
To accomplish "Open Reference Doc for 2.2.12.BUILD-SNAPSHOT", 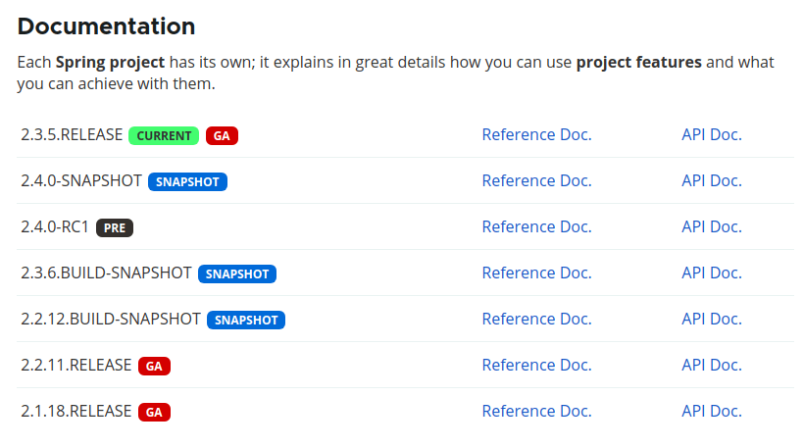I will coord(537,320).
